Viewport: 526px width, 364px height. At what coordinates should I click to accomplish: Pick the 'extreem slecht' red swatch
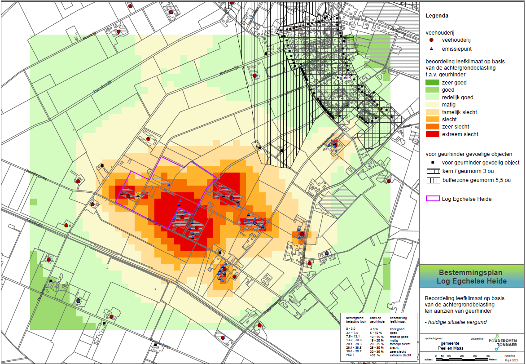[x=433, y=134]
